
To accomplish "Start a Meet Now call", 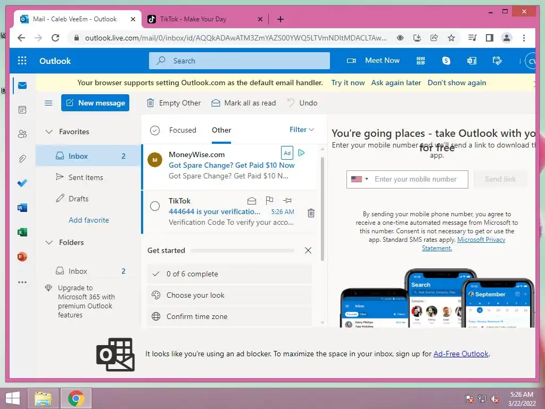I will point(373,61).
